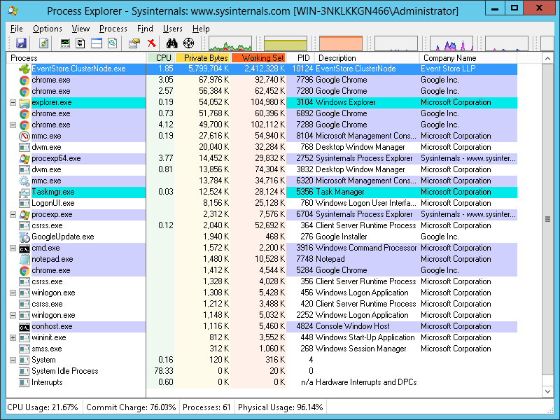The width and height of the screenshot is (560, 420).
Task: Collapse the procexp.exe tree node
Action: click(13, 215)
